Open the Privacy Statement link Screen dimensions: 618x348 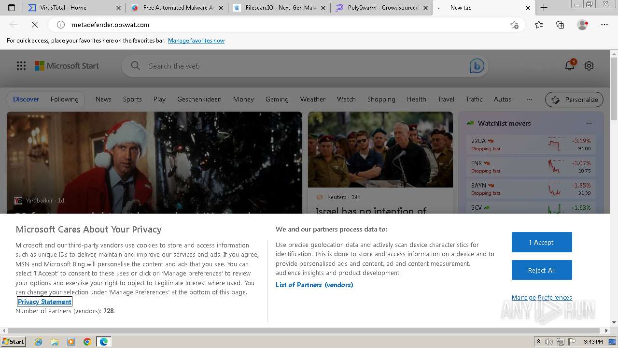click(x=44, y=302)
